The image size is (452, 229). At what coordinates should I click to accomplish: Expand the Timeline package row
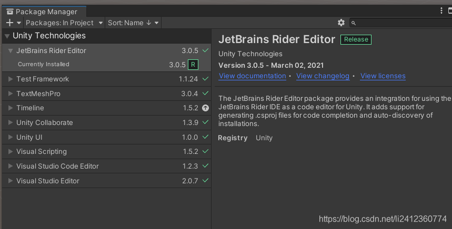(11, 108)
